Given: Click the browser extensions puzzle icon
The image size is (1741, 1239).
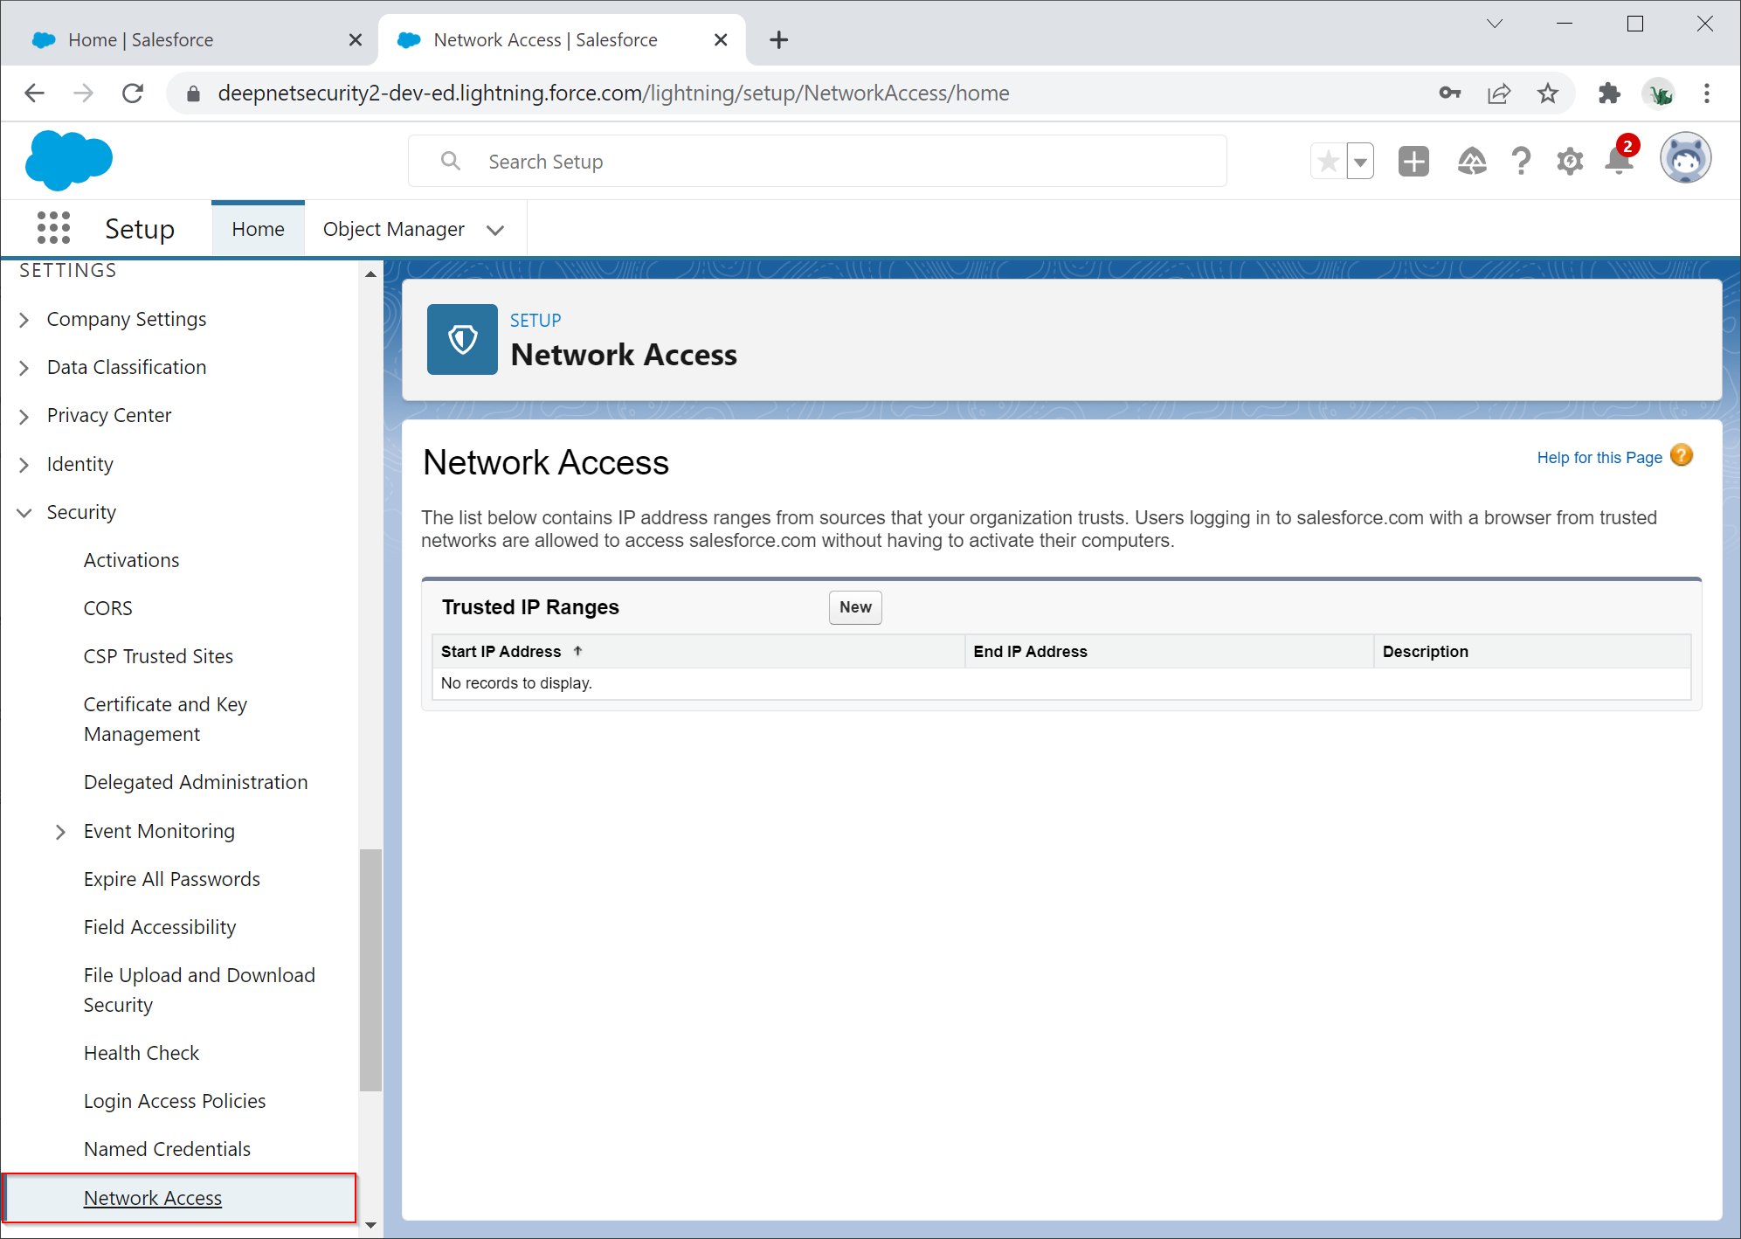Looking at the screenshot, I should point(1609,93).
